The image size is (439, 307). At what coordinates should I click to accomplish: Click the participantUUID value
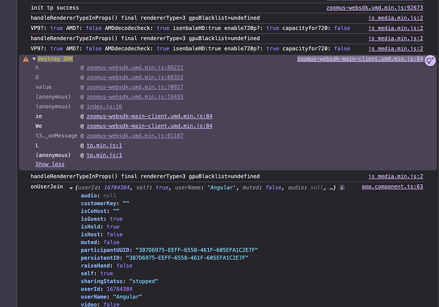point(197,250)
